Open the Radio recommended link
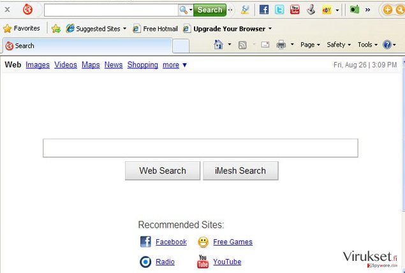The width and height of the screenshot is (405, 273). click(x=165, y=262)
